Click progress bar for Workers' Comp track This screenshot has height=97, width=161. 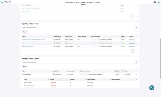point(95,39)
